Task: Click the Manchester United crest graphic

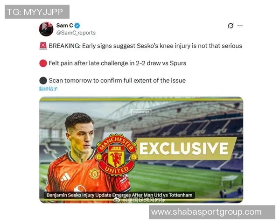Action: (x=116, y=154)
